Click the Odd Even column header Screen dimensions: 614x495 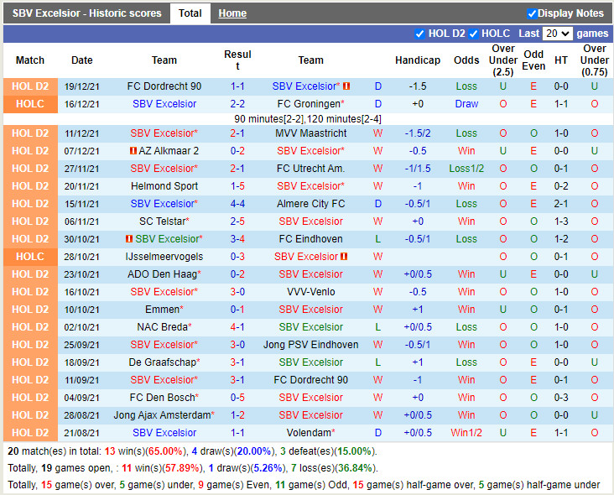tap(533, 60)
